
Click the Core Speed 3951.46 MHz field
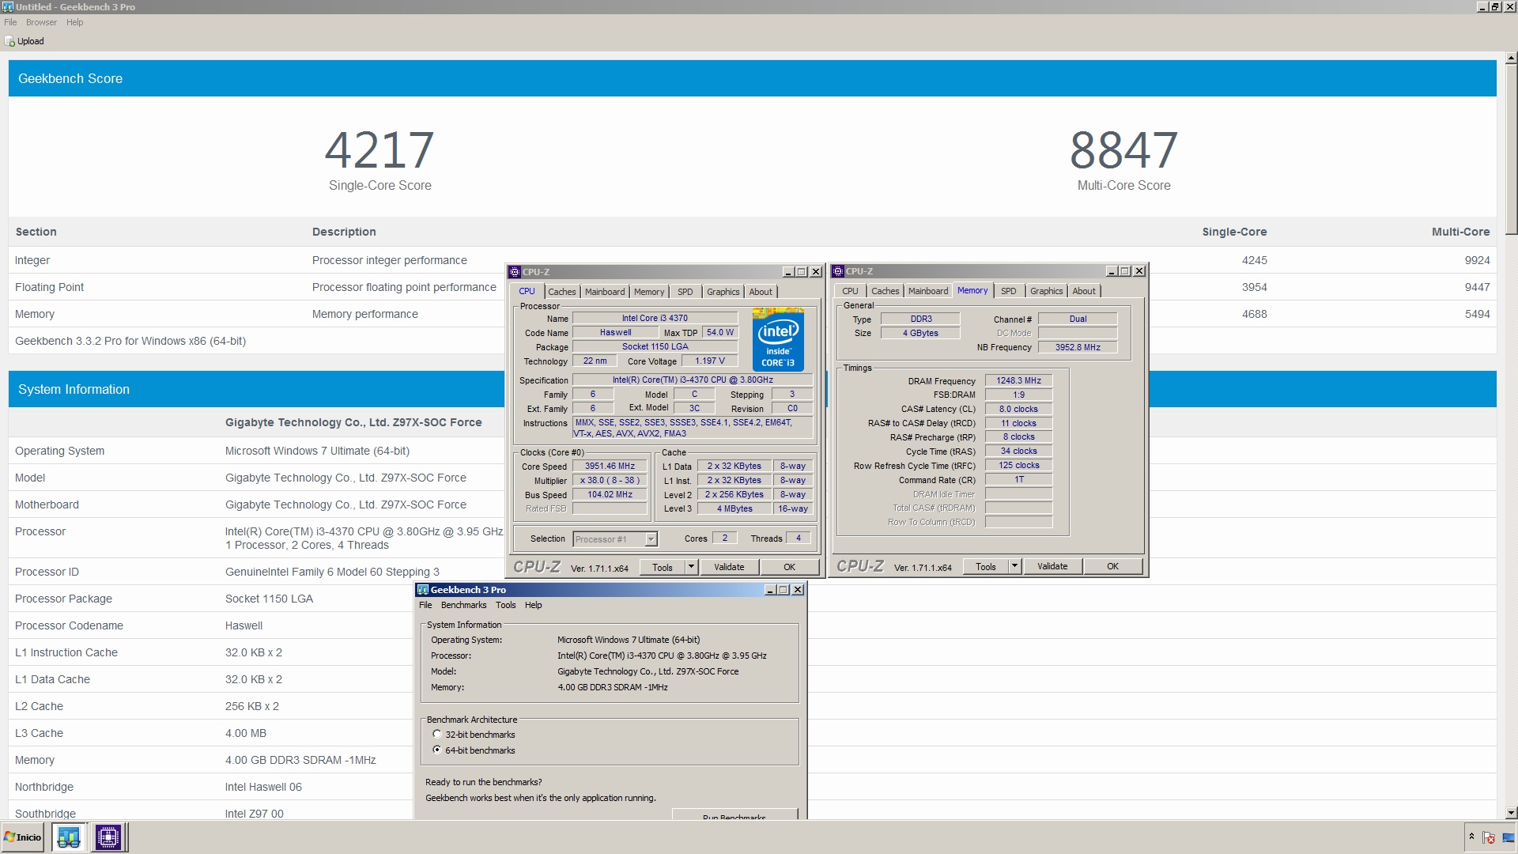pos(610,466)
